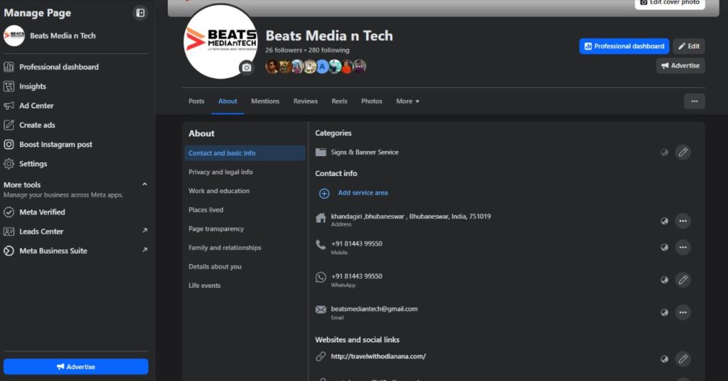Click pencil edit icon beside Signs & Banner Service
Image resolution: width=728 pixels, height=381 pixels.
682,152
